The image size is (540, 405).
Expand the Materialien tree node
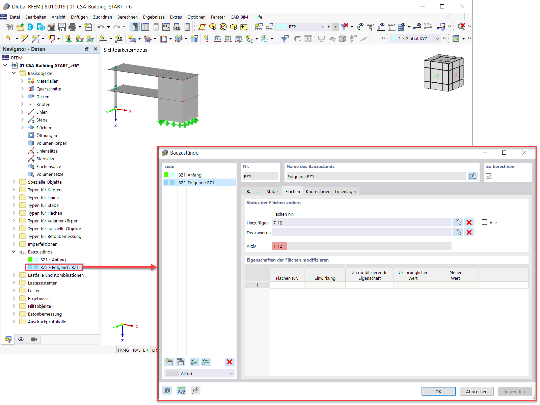(x=22, y=81)
